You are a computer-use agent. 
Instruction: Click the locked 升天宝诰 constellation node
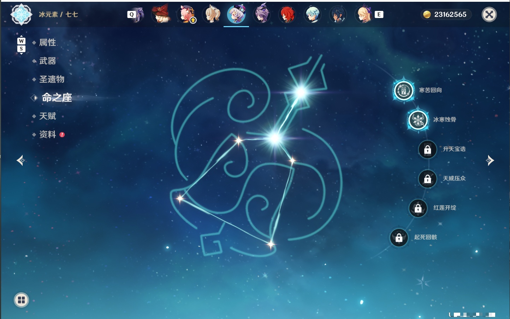tap(428, 149)
